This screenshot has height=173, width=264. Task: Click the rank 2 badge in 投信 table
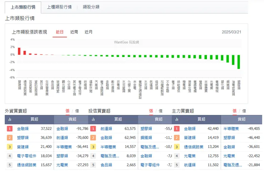[93, 138]
